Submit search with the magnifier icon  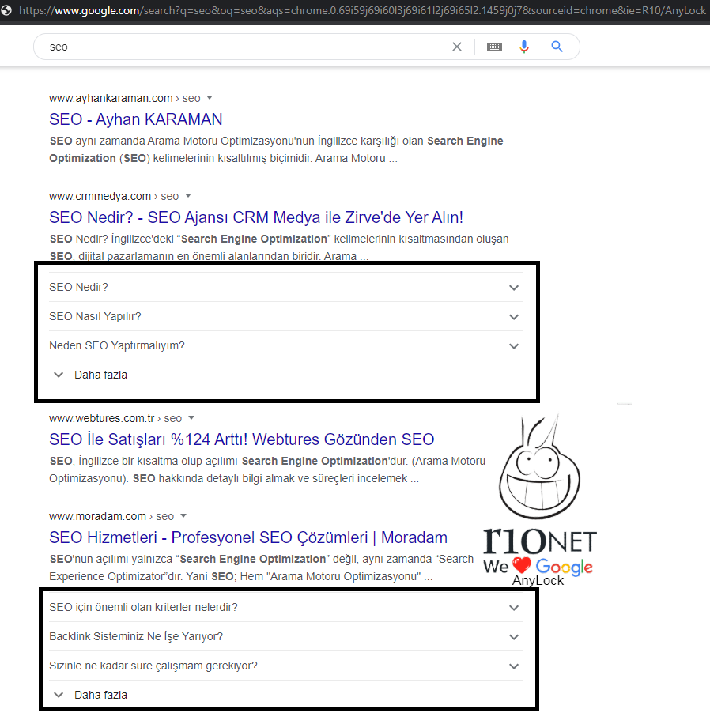click(x=557, y=47)
